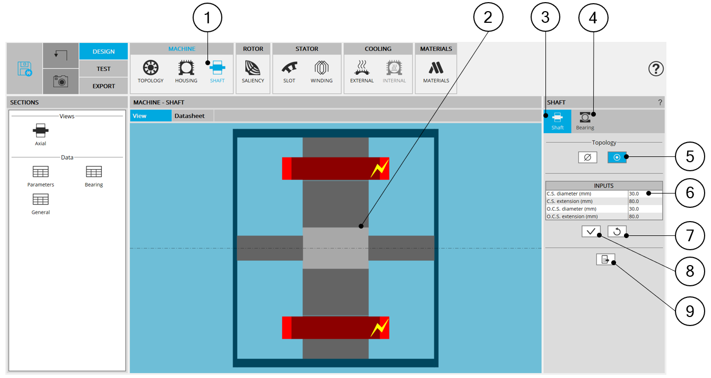Open the machine Topology icon
This screenshot has height=378, width=711.
[x=151, y=71]
